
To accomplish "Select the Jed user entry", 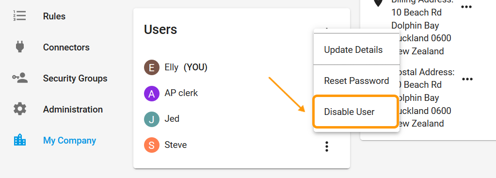I will [172, 119].
